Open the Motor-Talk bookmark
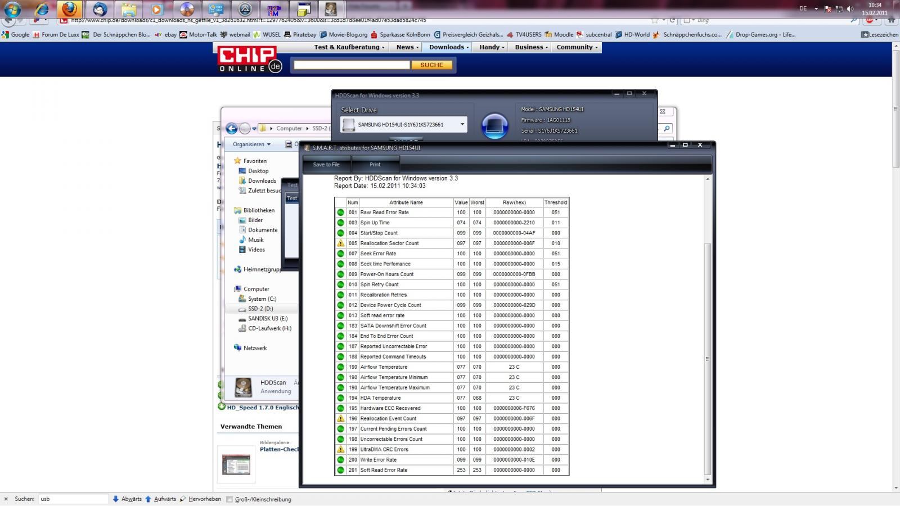Image resolution: width=900 pixels, height=506 pixels. [x=199, y=34]
